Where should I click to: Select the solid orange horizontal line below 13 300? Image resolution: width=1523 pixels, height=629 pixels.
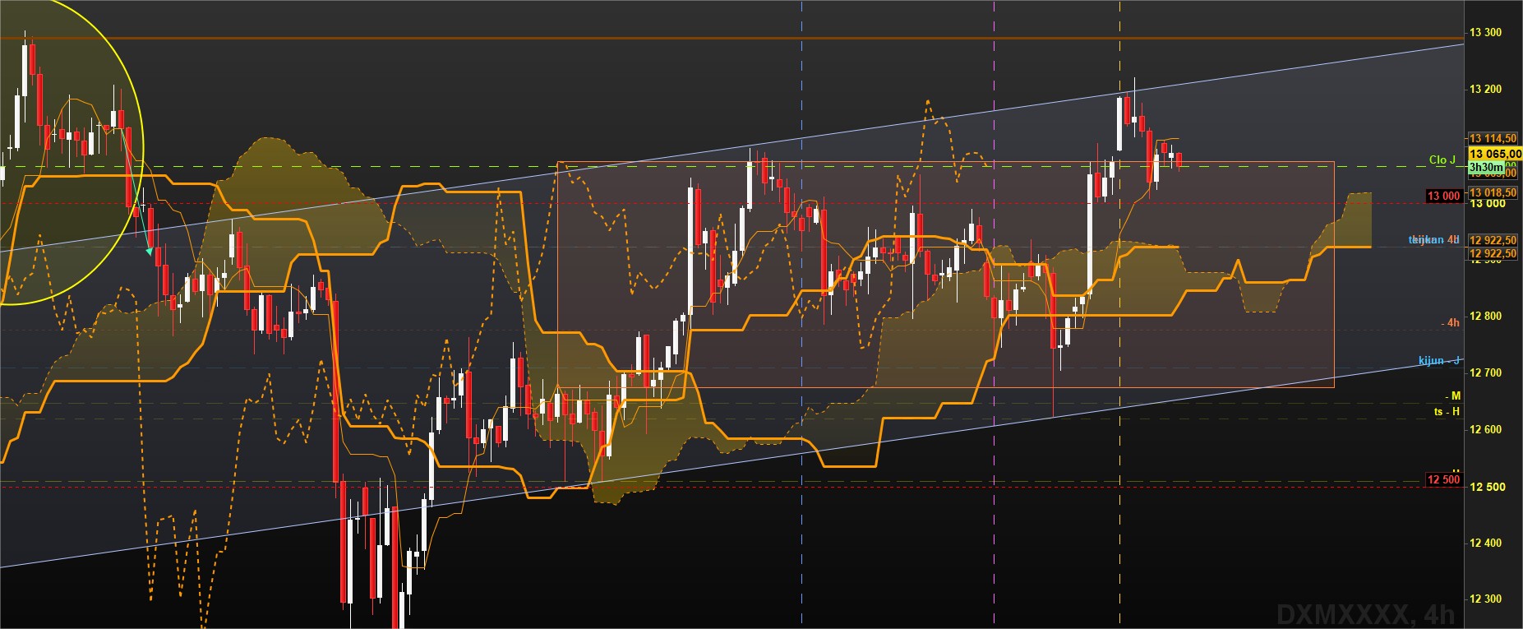[732, 38]
